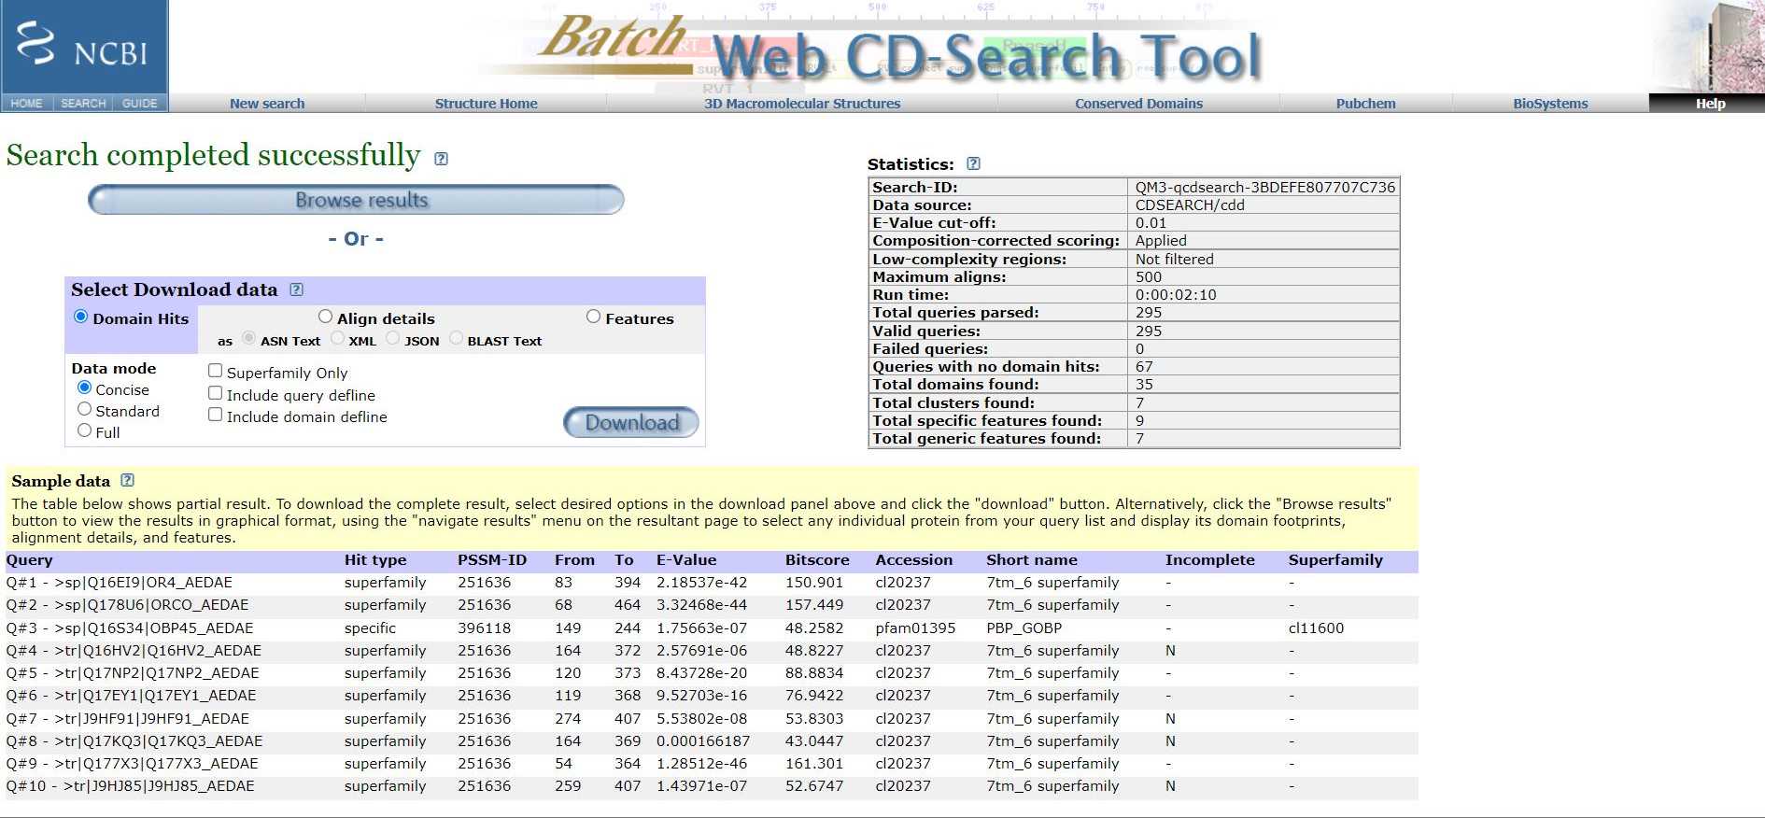The width and height of the screenshot is (1765, 818).
Task: Open the Help menu item
Action: click(x=1710, y=104)
